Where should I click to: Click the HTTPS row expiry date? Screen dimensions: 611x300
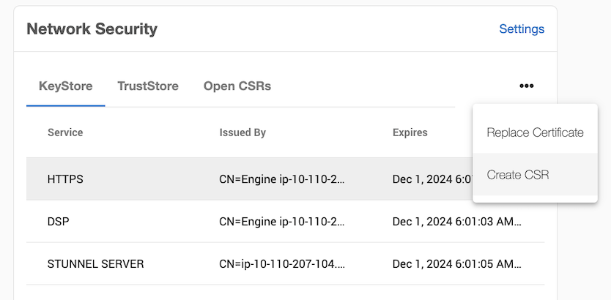432,179
